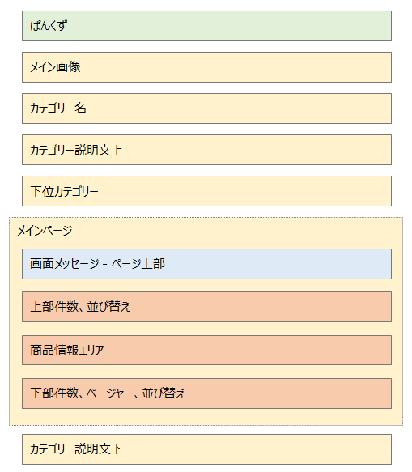
Task: Select the 下部件数、ページャー、並び替え block
Action: point(206,393)
